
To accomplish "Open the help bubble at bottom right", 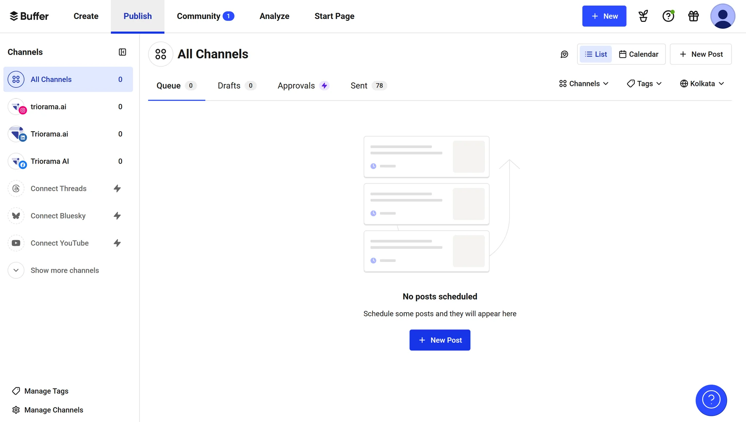I will 711,400.
